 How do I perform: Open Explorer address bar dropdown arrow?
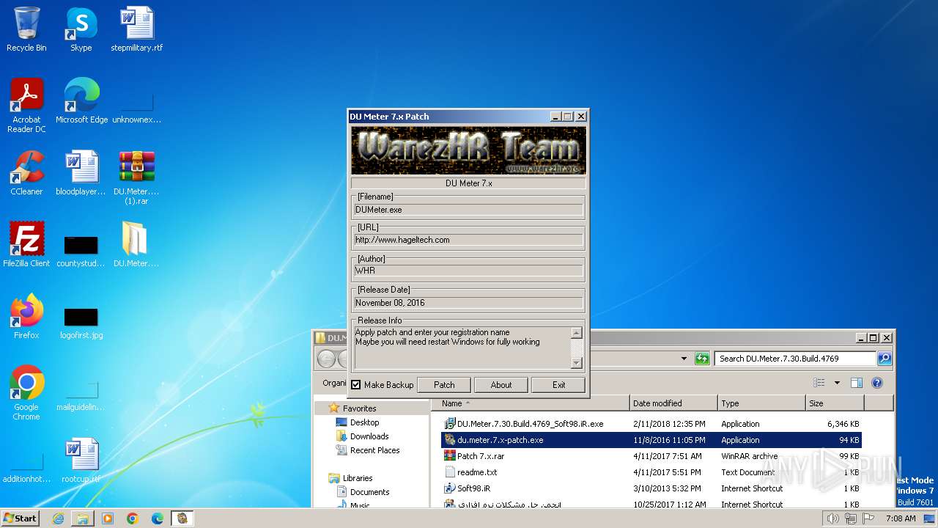[684, 359]
